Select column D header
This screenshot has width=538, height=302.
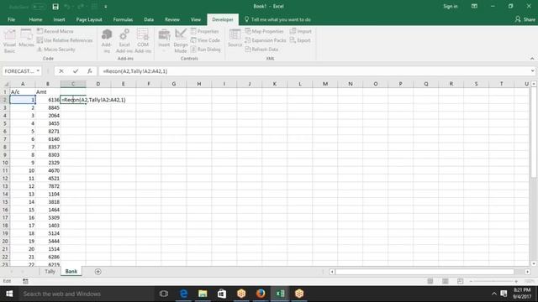coord(98,84)
